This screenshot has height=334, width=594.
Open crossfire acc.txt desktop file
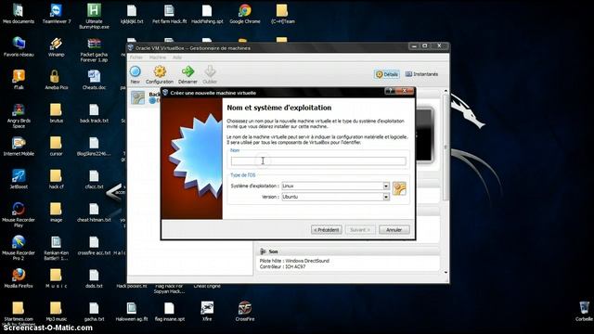tap(94, 245)
